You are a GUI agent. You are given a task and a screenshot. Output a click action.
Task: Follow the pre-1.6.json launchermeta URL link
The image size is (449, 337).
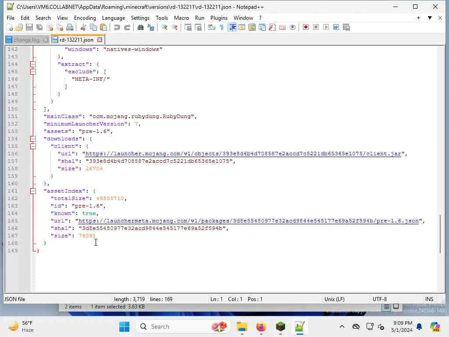pos(249,221)
